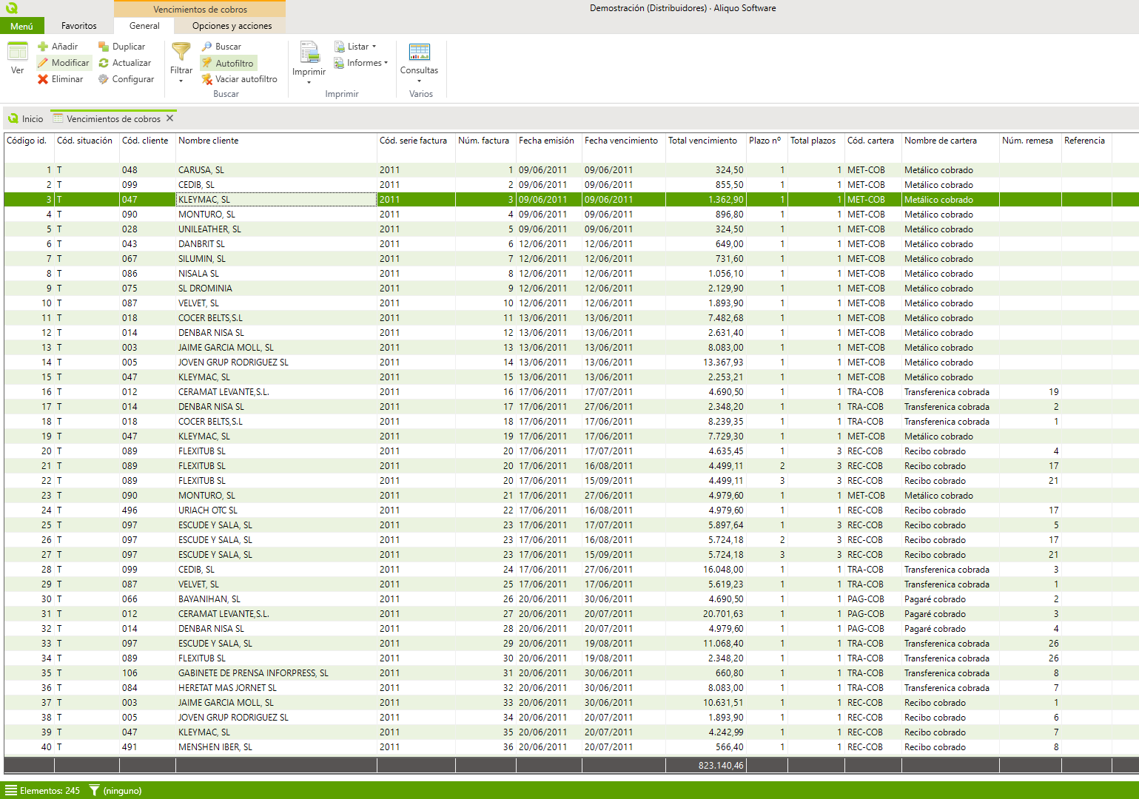Image resolution: width=1139 pixels, height=799 pixels.
Task: Sort by Total vencimiento column header
Action: [705, 141]
